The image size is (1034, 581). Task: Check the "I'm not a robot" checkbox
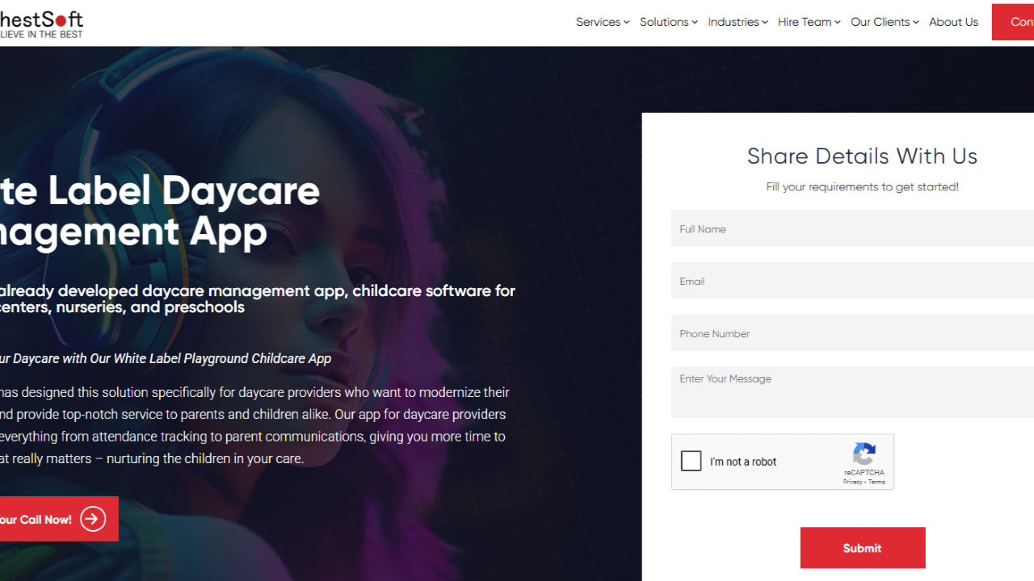[691, 462]
